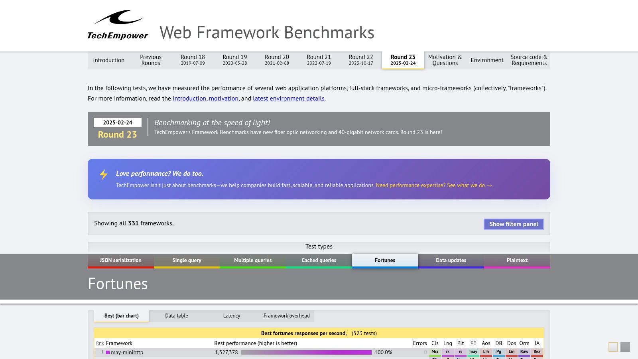Screen dimensions: 638x359
Task: Click the 1,327,378 performance value
Action: click(x=226, y=353)
